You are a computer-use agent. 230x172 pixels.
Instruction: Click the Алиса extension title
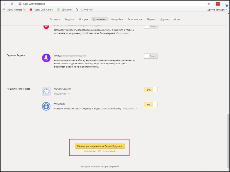pos(58,56)
